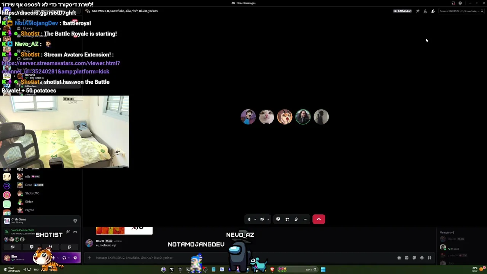The image size is (487, 274).
Task: Open the emoji picker in message bar
Action: [x=422, y=258]
